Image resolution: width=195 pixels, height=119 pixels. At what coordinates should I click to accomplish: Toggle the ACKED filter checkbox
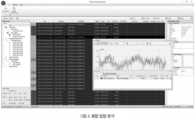[x=19, y=103]
